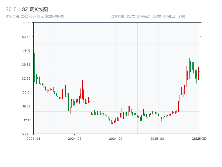This screenshot has width=222, height=167.
Task: Click the 当前价格 35.72 label
Action: click(x=123, y=16)
